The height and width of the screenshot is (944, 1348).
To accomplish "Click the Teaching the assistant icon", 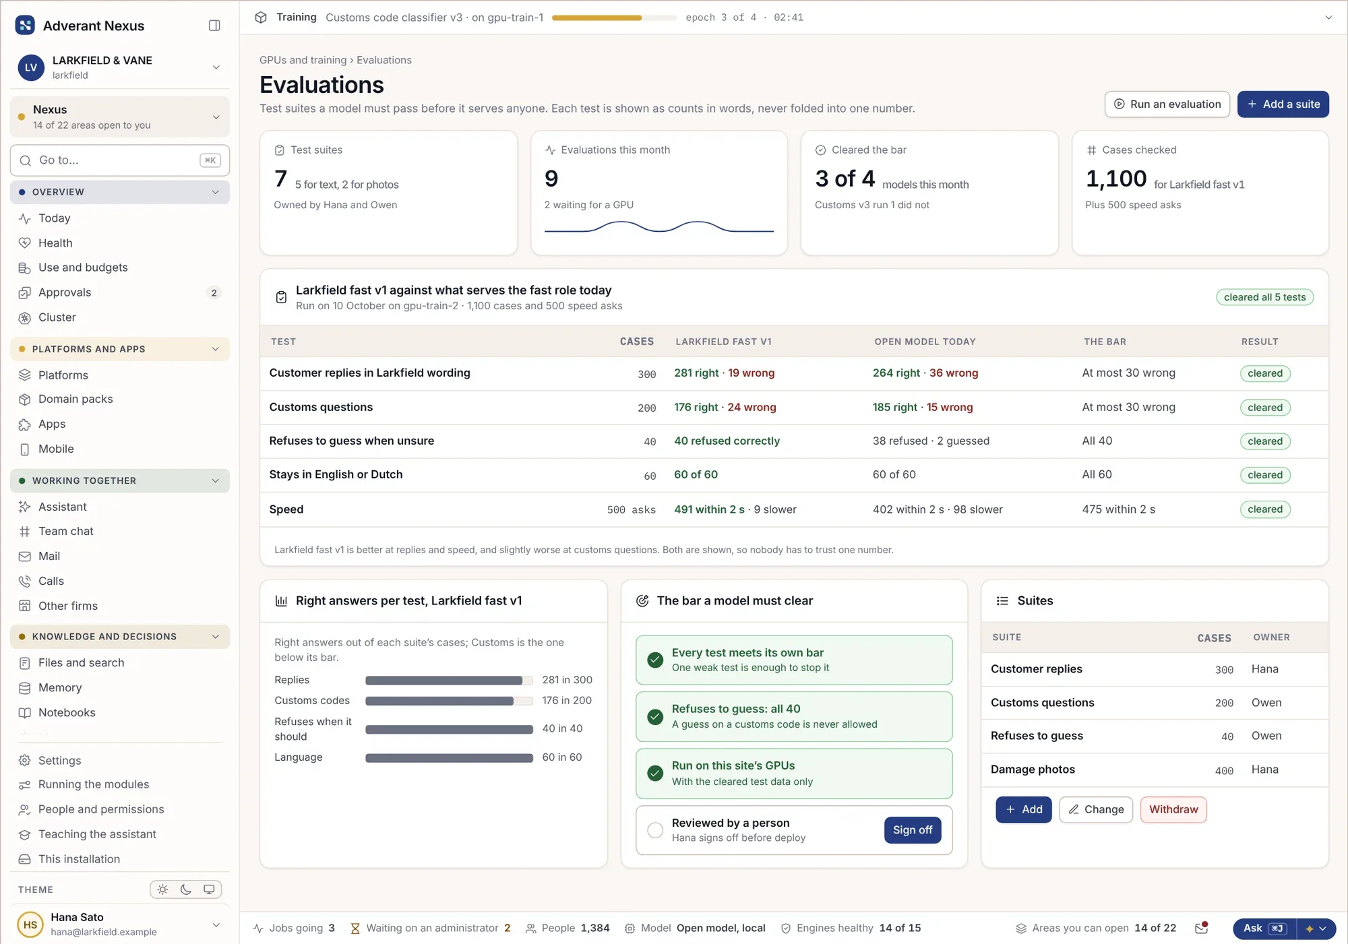I will click(x=25, y=834).
